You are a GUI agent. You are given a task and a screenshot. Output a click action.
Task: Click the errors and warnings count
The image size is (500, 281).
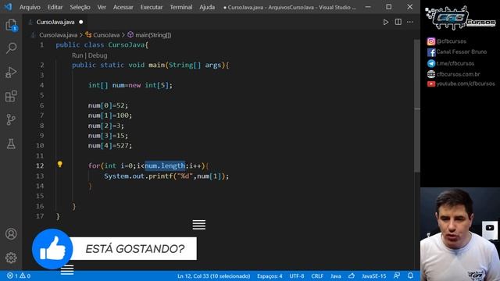point(19,276)
